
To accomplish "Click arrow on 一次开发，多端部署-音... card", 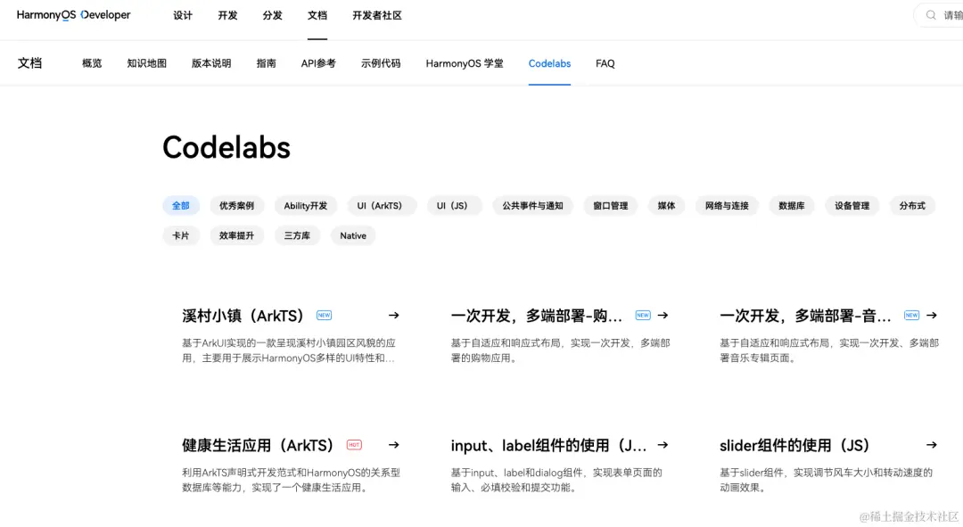I will click(932, 315).
